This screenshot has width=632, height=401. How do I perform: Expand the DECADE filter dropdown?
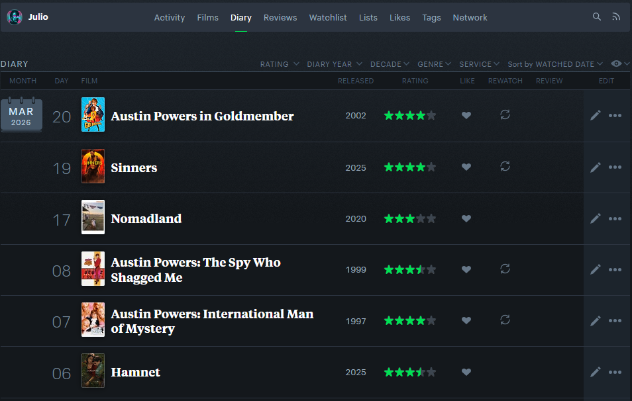(x=390, y=64)
